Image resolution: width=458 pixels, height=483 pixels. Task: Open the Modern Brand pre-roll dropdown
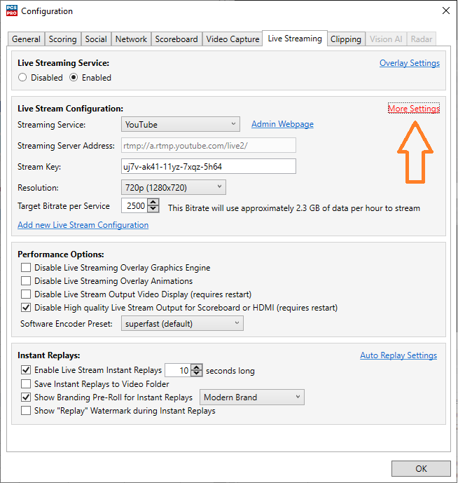point(252,397)
